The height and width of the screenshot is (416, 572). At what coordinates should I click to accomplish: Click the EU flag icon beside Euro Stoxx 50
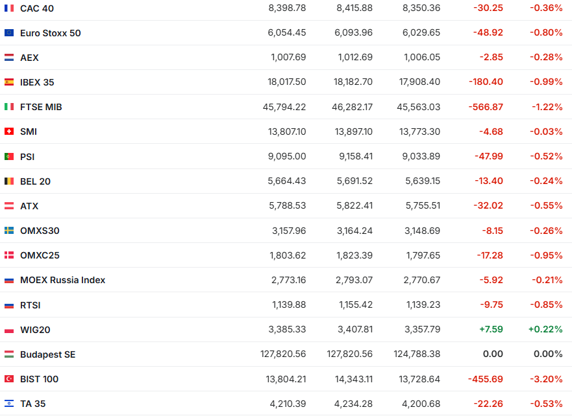(9, 33)
